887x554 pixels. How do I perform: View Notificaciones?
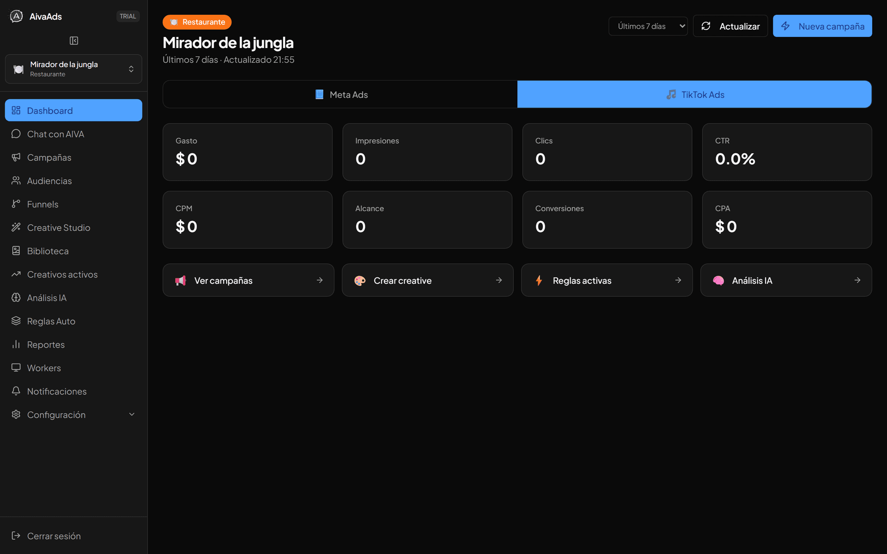click(x=73, y=391)
